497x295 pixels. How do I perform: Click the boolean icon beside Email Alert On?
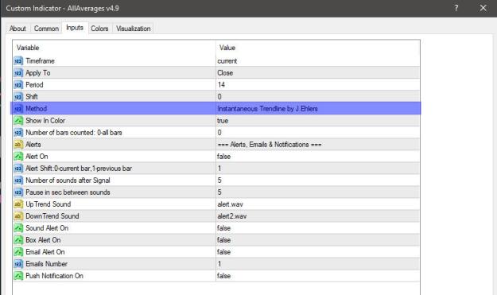[x=18, y=252]
